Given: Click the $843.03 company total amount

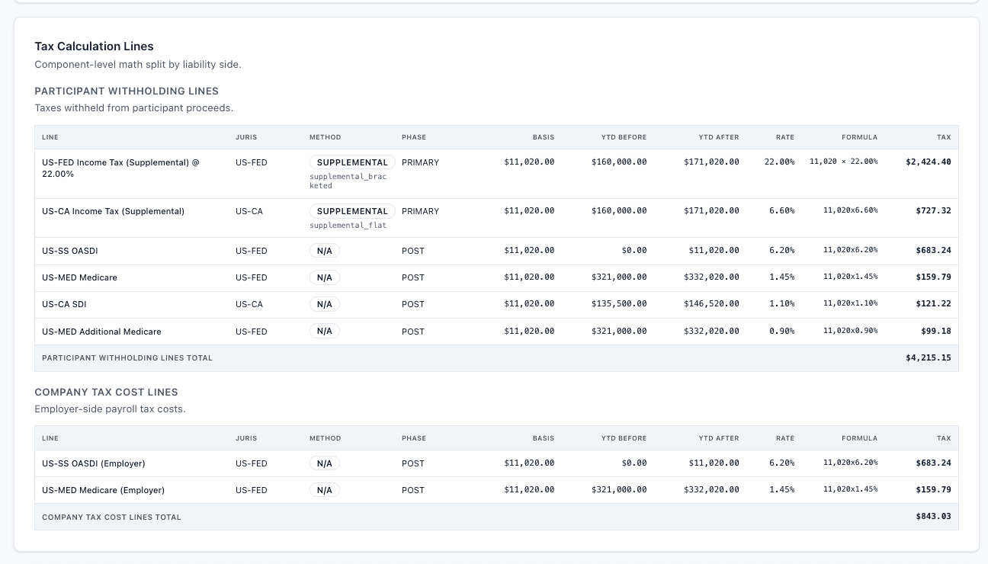Looking at the screenshot, I should click(933, 516).
